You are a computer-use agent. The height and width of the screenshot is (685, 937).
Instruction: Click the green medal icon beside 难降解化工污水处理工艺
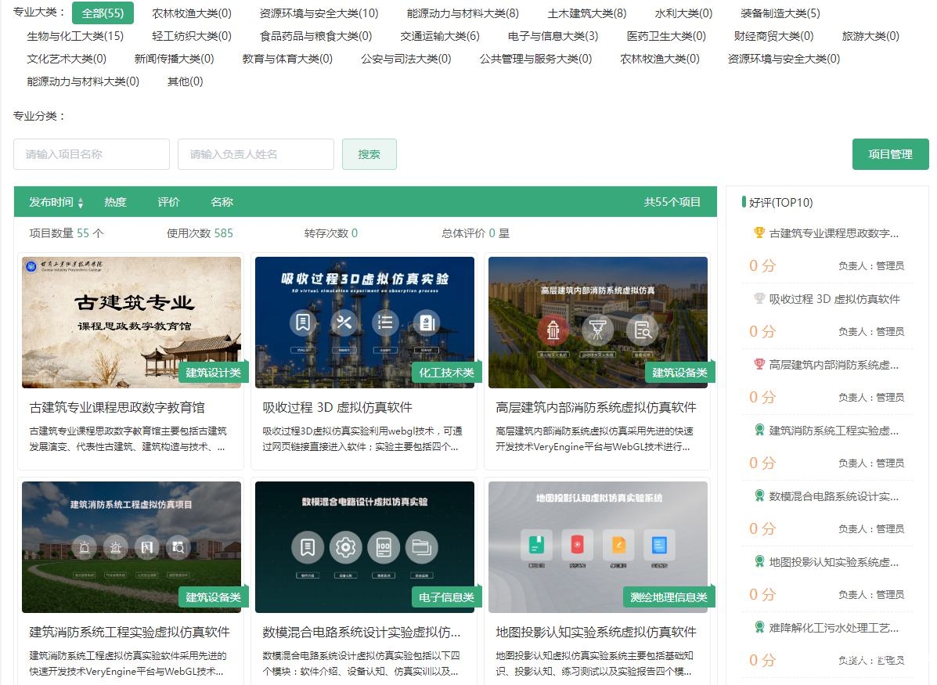pos(759,627)
